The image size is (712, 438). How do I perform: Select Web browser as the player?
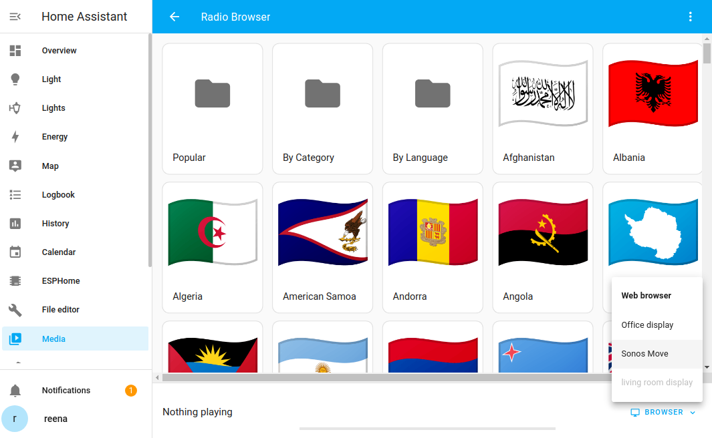646,295
